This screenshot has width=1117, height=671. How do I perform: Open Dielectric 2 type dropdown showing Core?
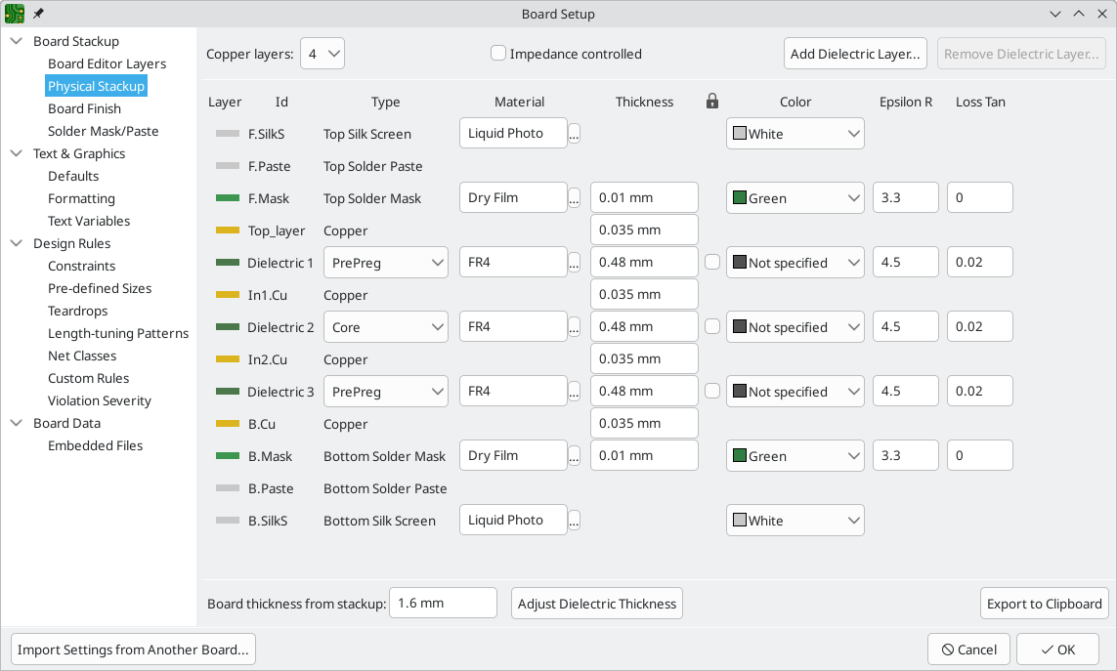click(385, 327)
